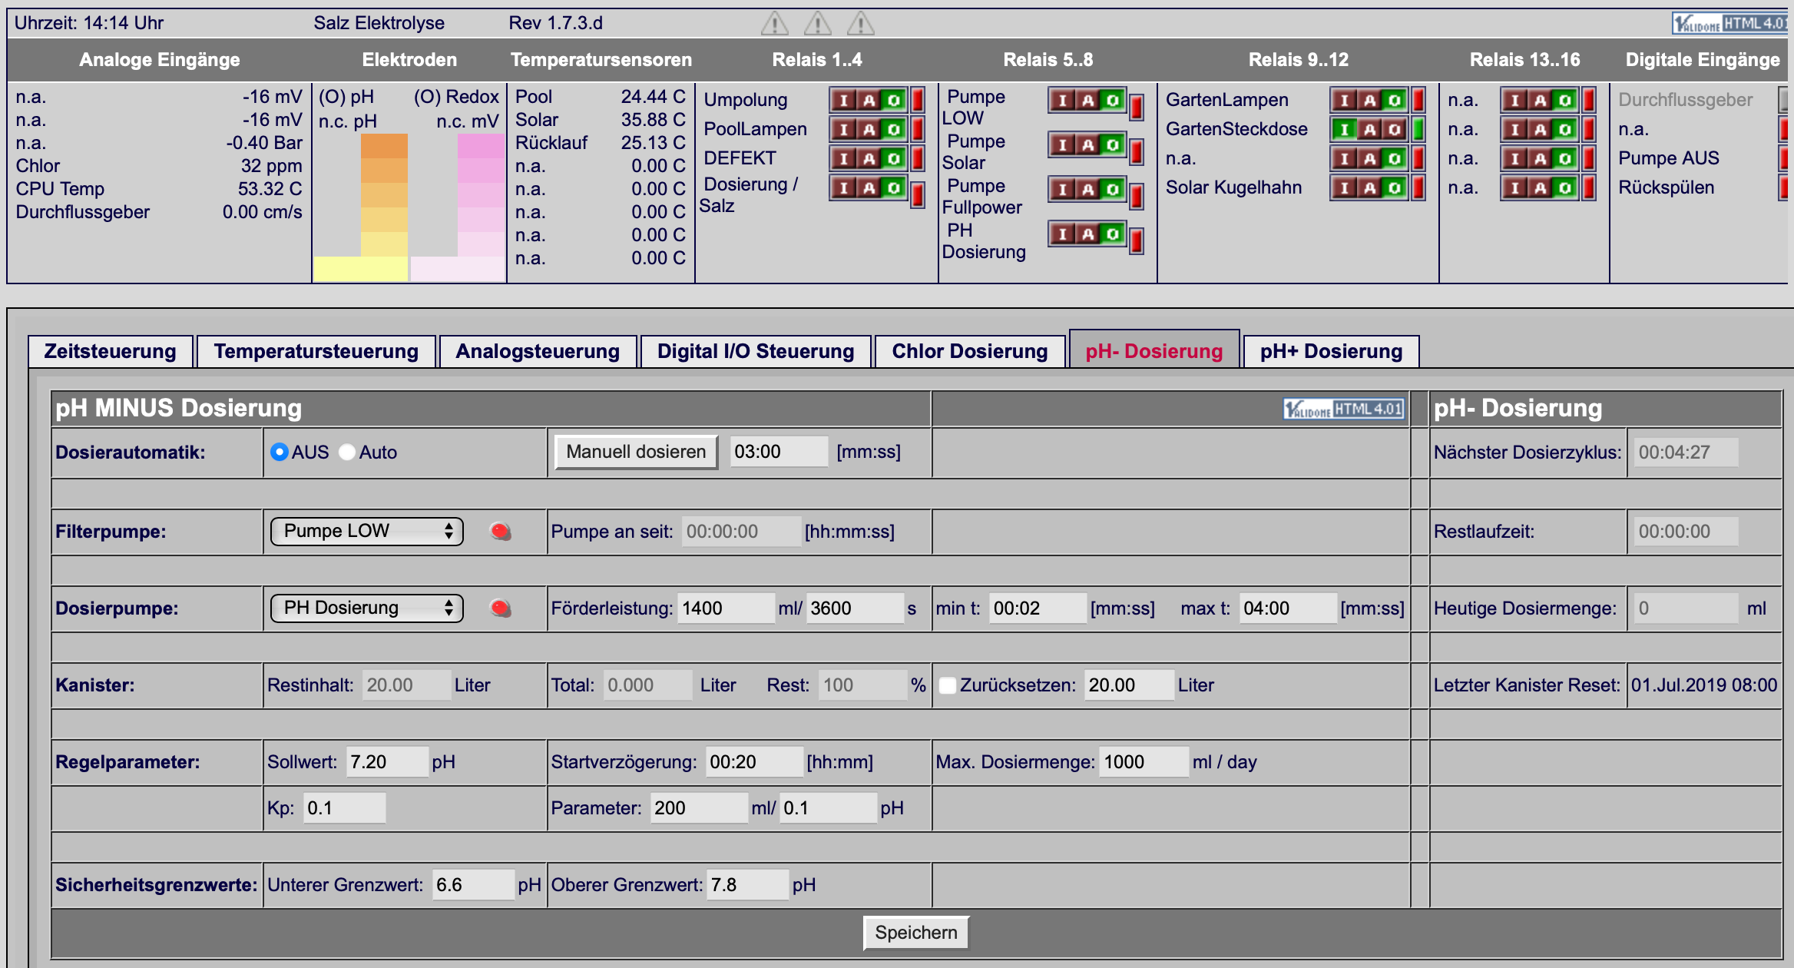Switch Umpolung relay to I (on)
This screenshot has height=968, width=1794.
pyautogui.click(x=843, y=100)
